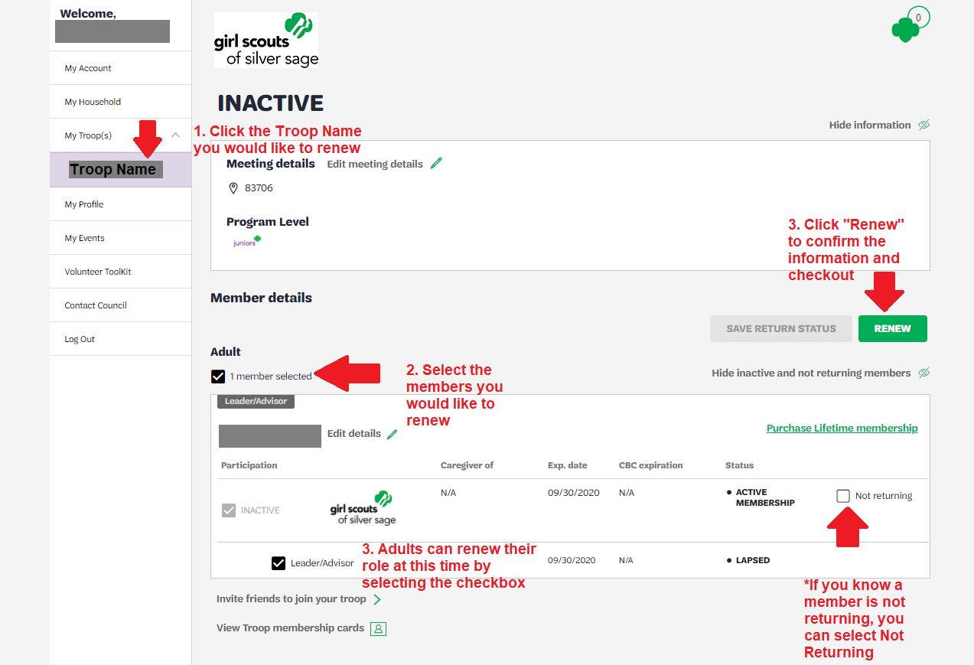Click the location pin icon next to 83706
The image size is (974, 665).
(233, 188)
